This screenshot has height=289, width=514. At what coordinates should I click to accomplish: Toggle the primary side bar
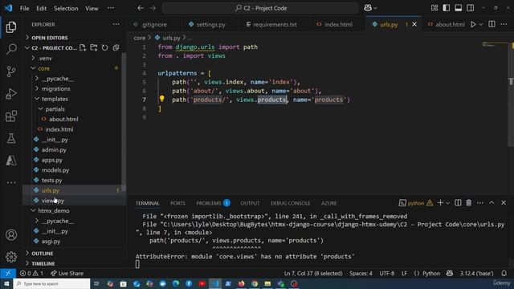point(447,8)
